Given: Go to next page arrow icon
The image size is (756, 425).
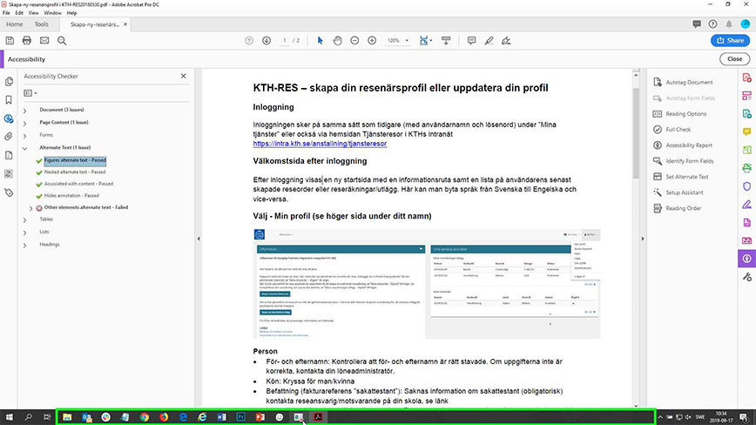Looking at the screenshot, I should (267, 41).
